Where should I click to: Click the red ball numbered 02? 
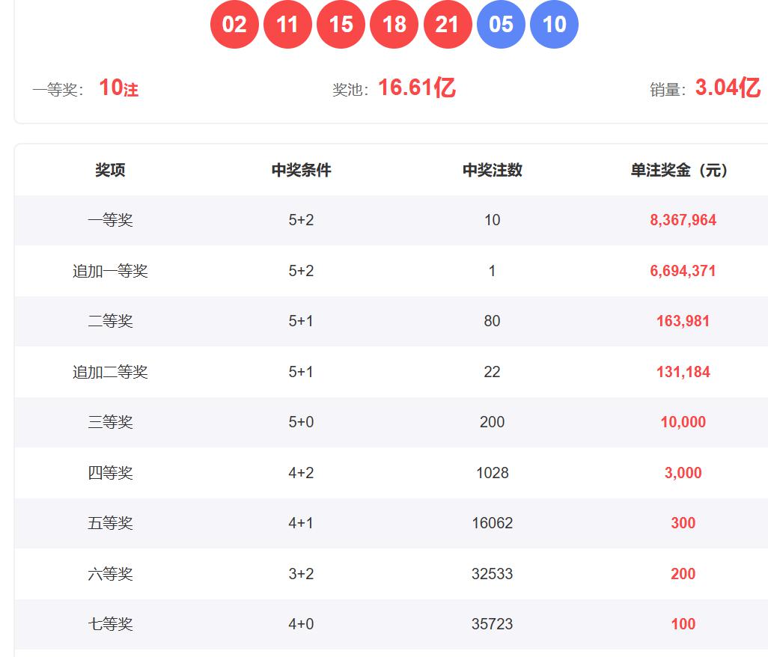[x=234, y=25]
